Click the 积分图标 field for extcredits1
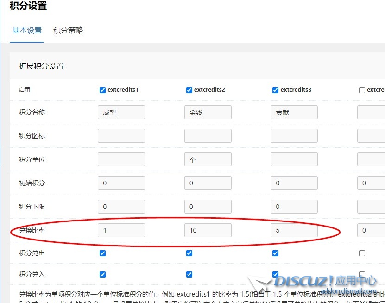 tap(121, 136)
